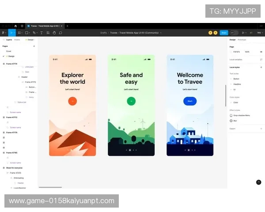Screen dimensions: 265x212
Task: Switch to the Prototype tab
Action: (x=242, y=40)
